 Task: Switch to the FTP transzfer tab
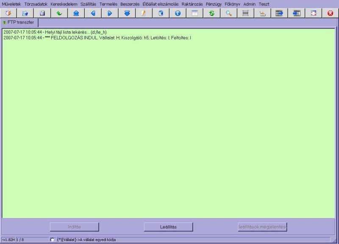[x=20, y=22]
